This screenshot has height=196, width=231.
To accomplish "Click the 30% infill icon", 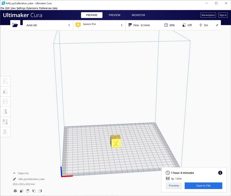I will [x=166, y=25].
